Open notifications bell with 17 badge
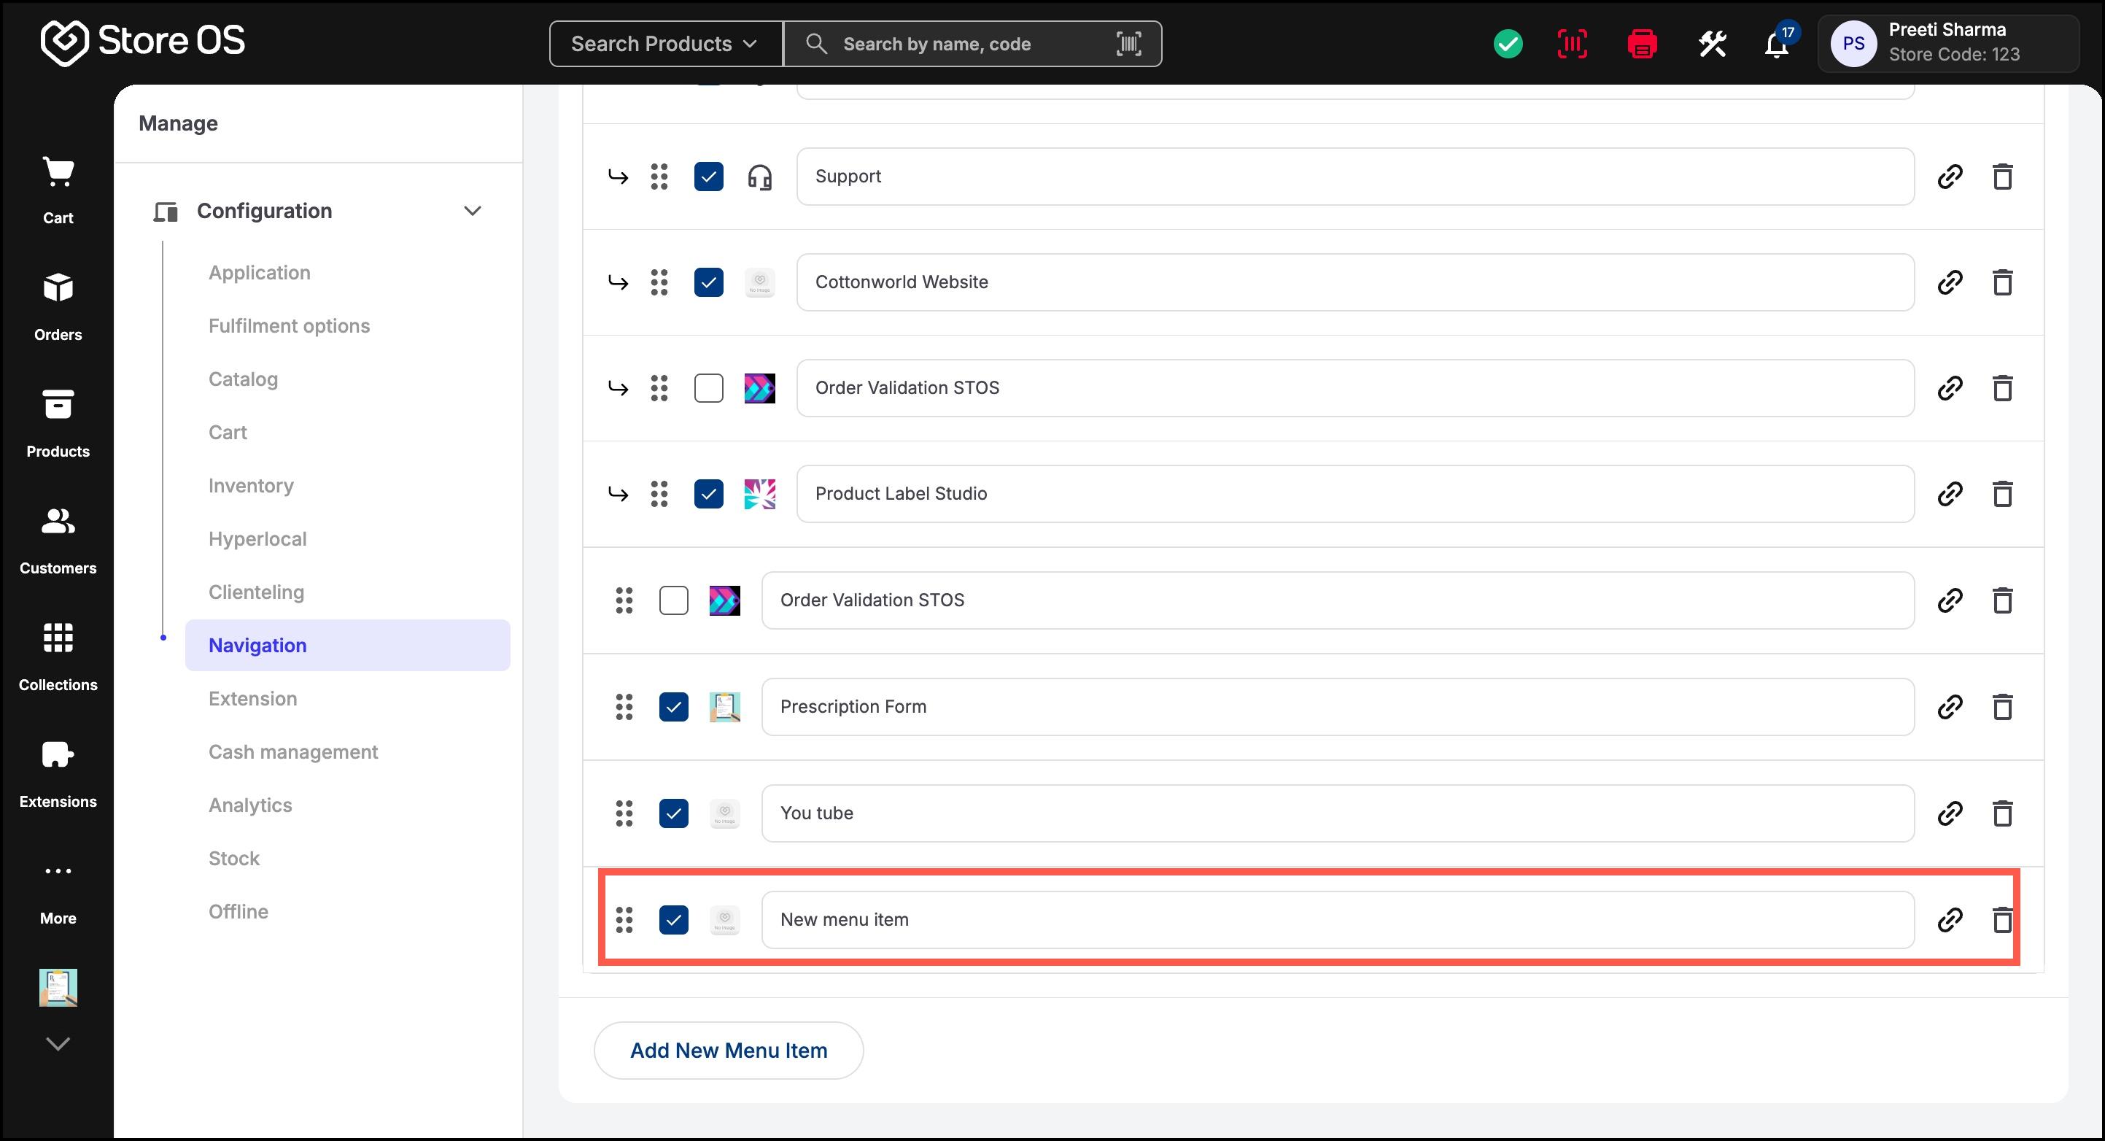 pyautogui.click(x=1779, y=42)
